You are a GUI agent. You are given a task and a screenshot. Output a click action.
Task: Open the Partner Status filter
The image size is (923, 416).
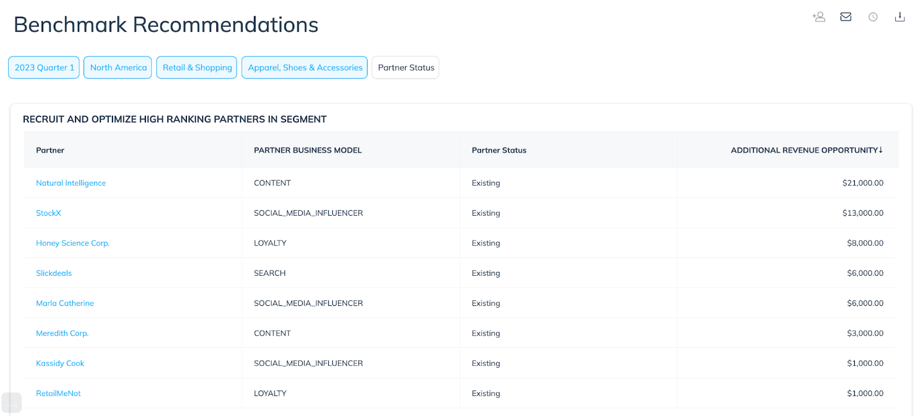[x=406, y=68]
